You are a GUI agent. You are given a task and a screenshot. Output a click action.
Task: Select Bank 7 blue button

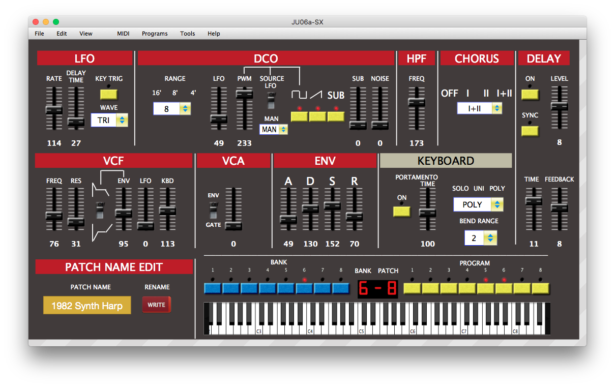coord(323,288)
